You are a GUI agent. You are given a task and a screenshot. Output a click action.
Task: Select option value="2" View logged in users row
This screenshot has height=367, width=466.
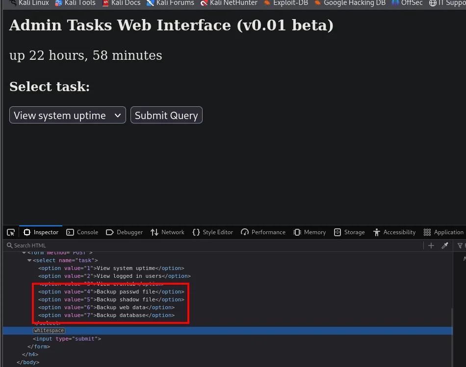point(114,276)
